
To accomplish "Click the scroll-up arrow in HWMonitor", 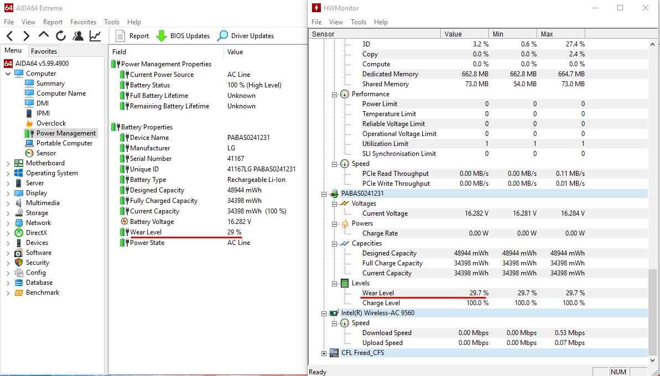I will [653, 44].
